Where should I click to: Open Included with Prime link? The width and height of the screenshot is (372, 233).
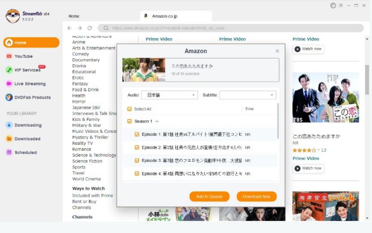(93, 195)
